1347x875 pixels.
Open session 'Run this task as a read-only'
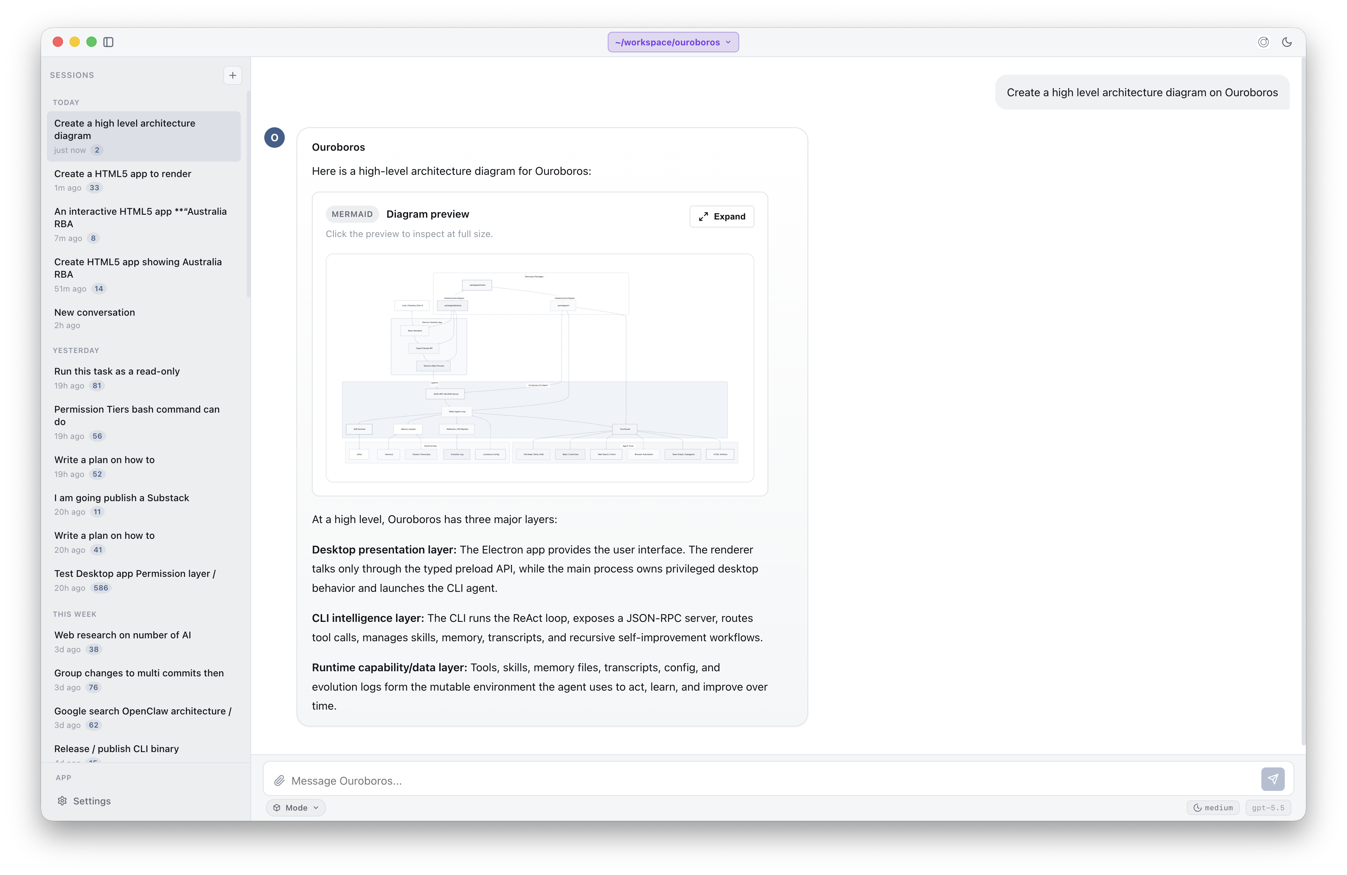click(144, 378)
